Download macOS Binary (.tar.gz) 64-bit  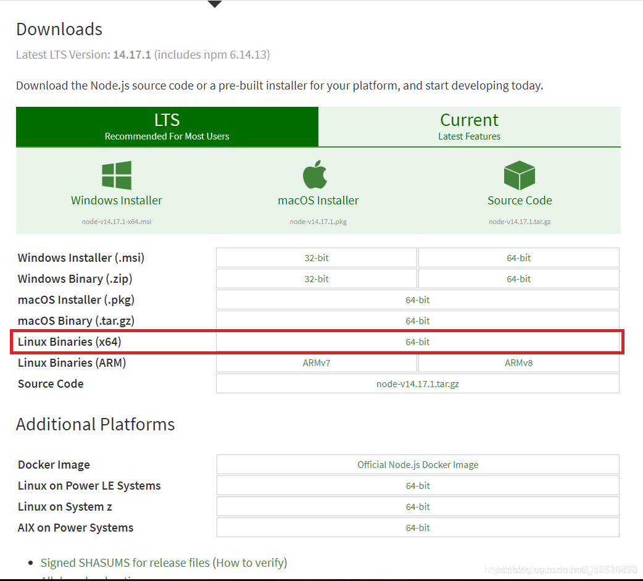(x=418, y=320)
